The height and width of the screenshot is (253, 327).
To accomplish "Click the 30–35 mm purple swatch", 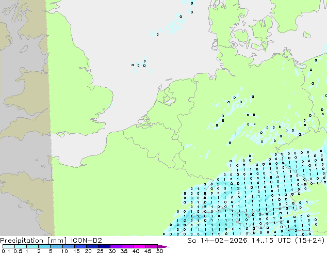I will 116,246.
